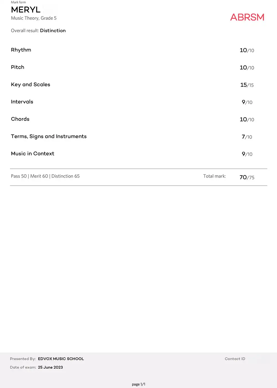Click the Music Theory, Grade 5 subtitle
The height and width of the screenshot is (388, 277).
click(34, 18)
